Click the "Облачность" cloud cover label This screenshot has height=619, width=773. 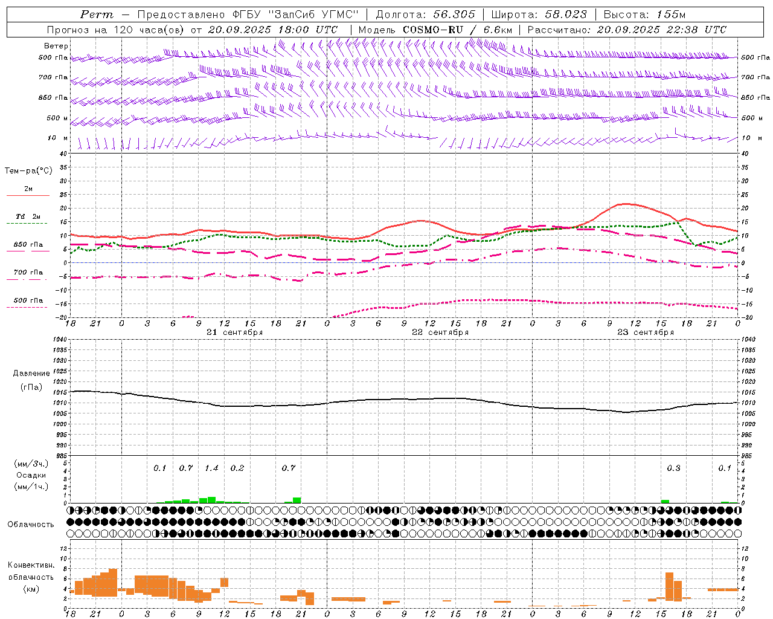pyautogui.click(x=31, y=524)
